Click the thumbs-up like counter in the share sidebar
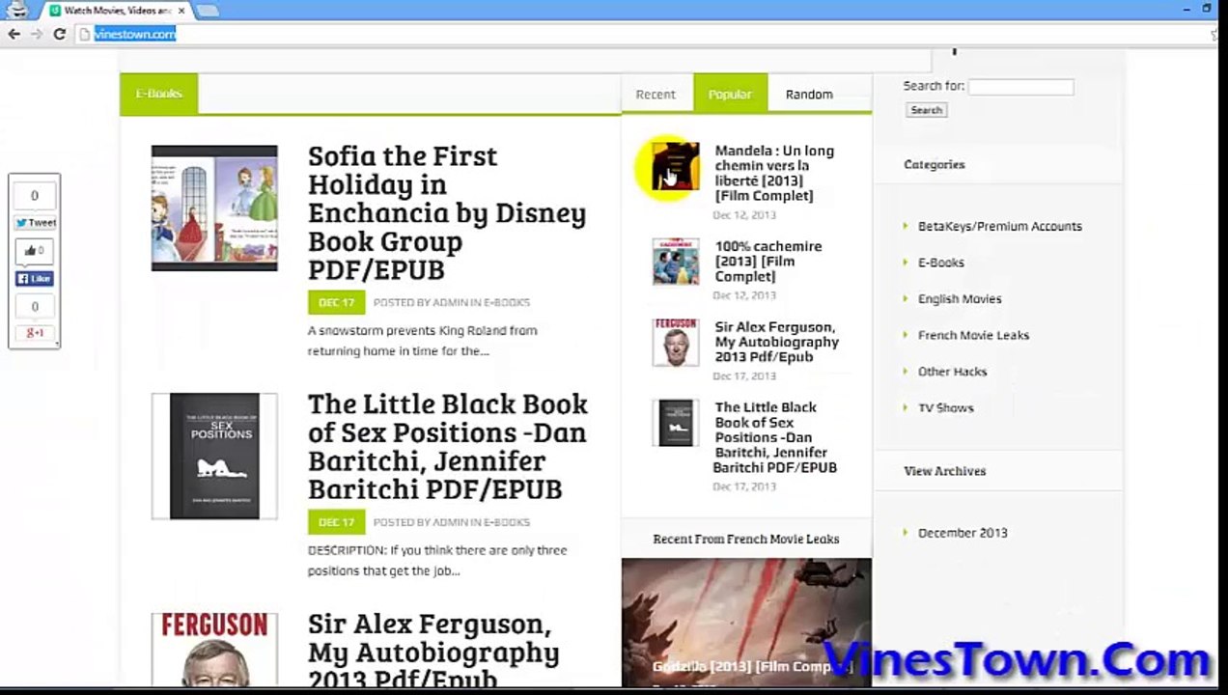 [x=35, y=251]
